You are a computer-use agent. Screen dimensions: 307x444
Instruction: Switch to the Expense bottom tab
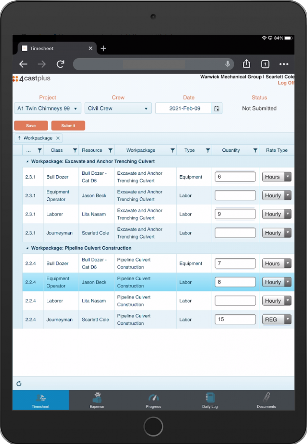point(97,400)
